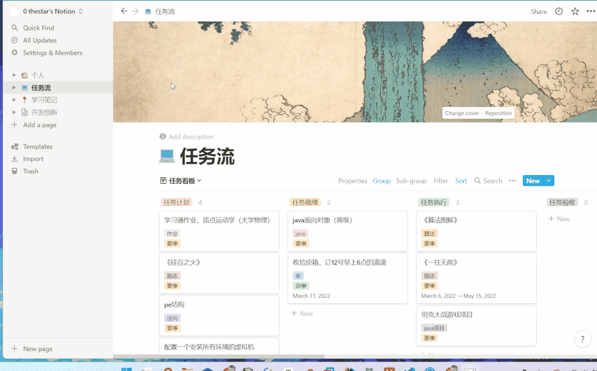597x371 pixels.
Task: Expand the 开发创新 page tree
Action: (x=14, y=112)
